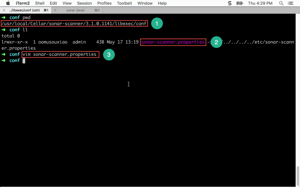This screenshot has height=187, width=300.
Task: Click the battery status icon
Action: coord(239,3)
